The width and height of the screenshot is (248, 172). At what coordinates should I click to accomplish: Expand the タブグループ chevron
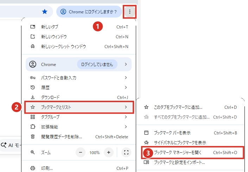(126, 117)
